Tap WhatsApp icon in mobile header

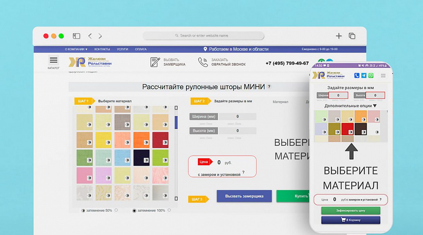tap(371, 76)
